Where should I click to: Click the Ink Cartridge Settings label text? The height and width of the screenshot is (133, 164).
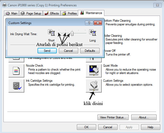(x=39, y=81)
